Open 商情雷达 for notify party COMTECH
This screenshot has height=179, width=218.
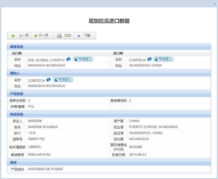[x=63, y=80]
